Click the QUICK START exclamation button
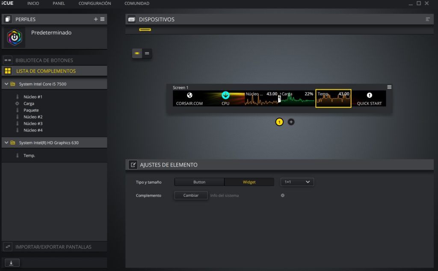The height and width of the screenshot is (271, 438). (369, 98)
